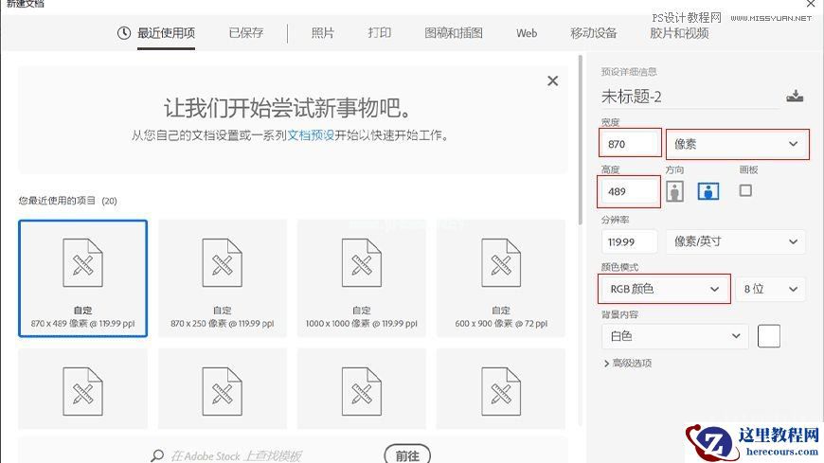This screenshot has width=824, height=463.
Task: Select the 600 x 900 像素 preset
Action: (x=501, y=278)
